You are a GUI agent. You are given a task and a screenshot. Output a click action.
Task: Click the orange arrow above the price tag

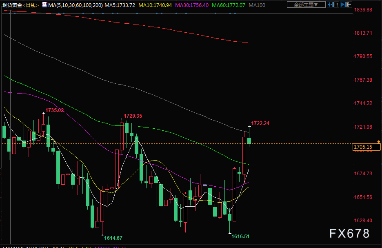(379, 142)
